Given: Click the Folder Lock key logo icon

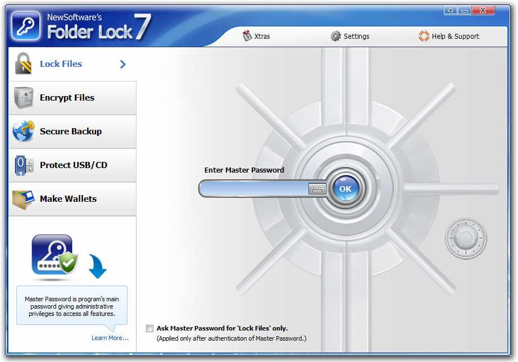Looking at the screenshot, I should click(26, 26).
